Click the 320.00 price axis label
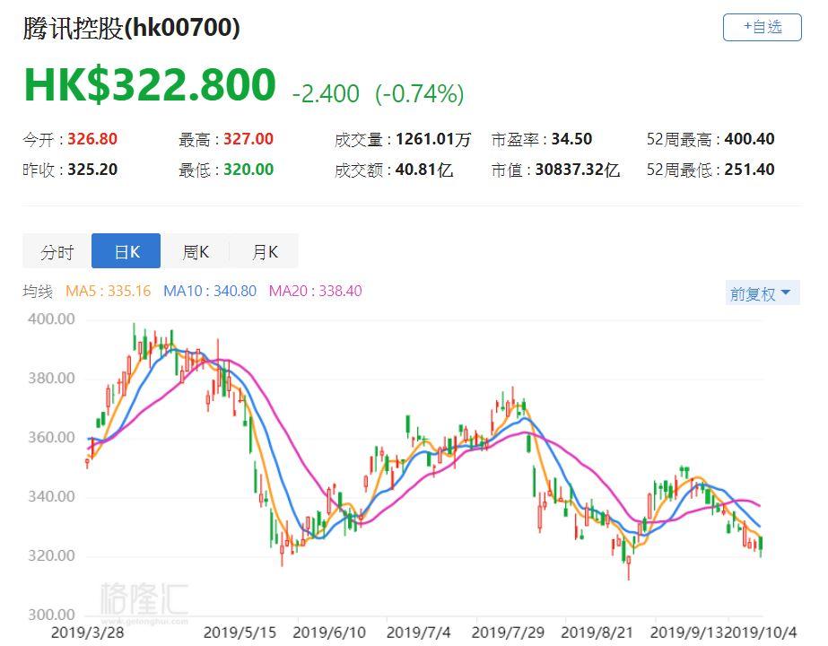The width and height of the screenshot is (828, 646). tap(51, 555)
